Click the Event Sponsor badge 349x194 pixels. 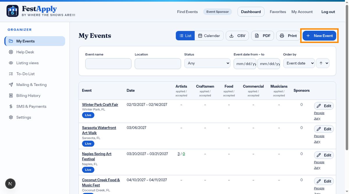(218, 12)
